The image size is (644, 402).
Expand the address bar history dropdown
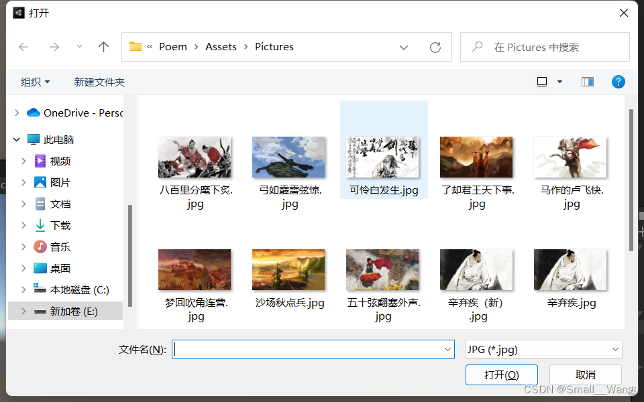[404, 48]
